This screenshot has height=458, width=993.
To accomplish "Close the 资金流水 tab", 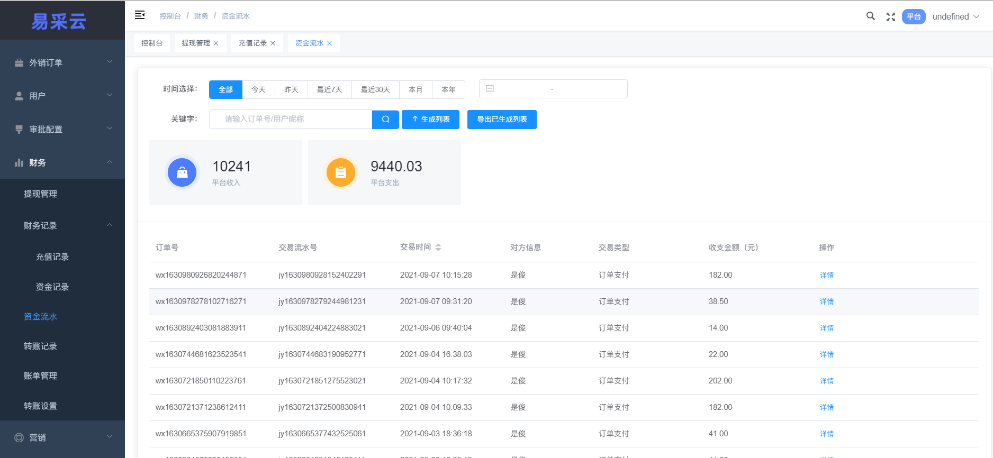I will 329,43.
